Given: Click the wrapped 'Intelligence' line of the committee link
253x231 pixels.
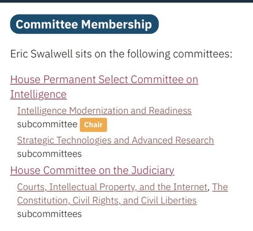Looking at the screenshot, I should [38, 94].
